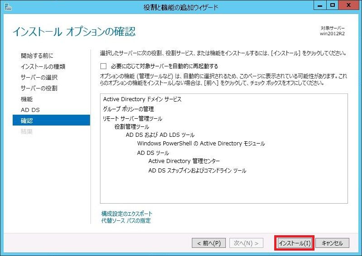Open the 機能 step in sidebar
Screen dimensions: 362x256
(x=27, y=99)
